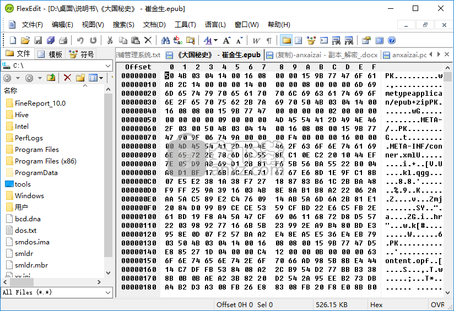454x311 pixels.
Task: Save all open documents
Action: (51, 40)
